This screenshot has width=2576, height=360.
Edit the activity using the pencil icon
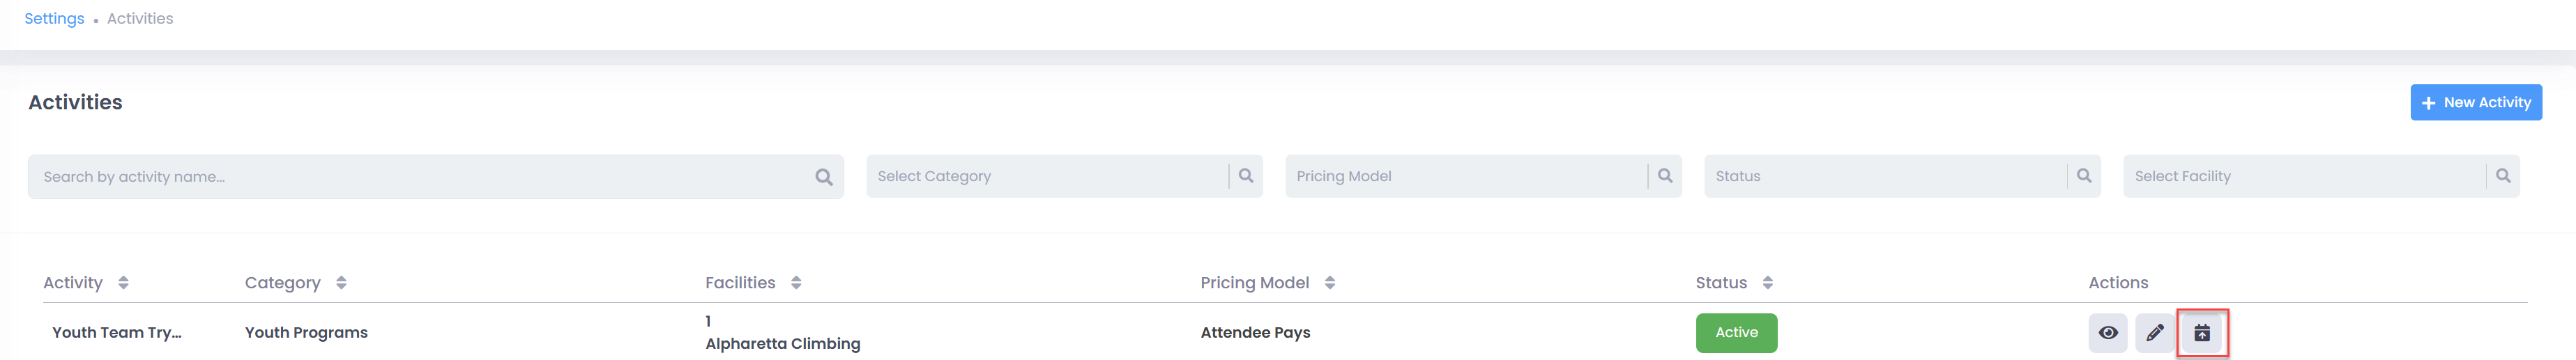pyautogui.click(x=2154, y=333)
